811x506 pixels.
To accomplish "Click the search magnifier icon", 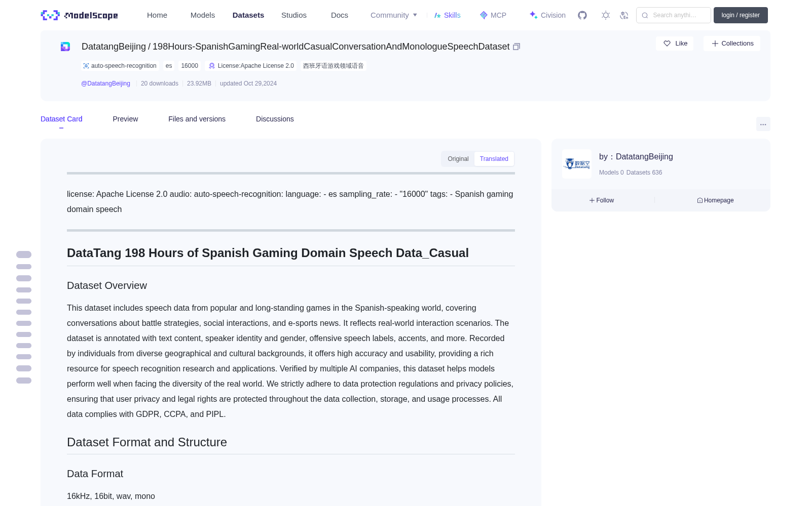I will (645, 15).
